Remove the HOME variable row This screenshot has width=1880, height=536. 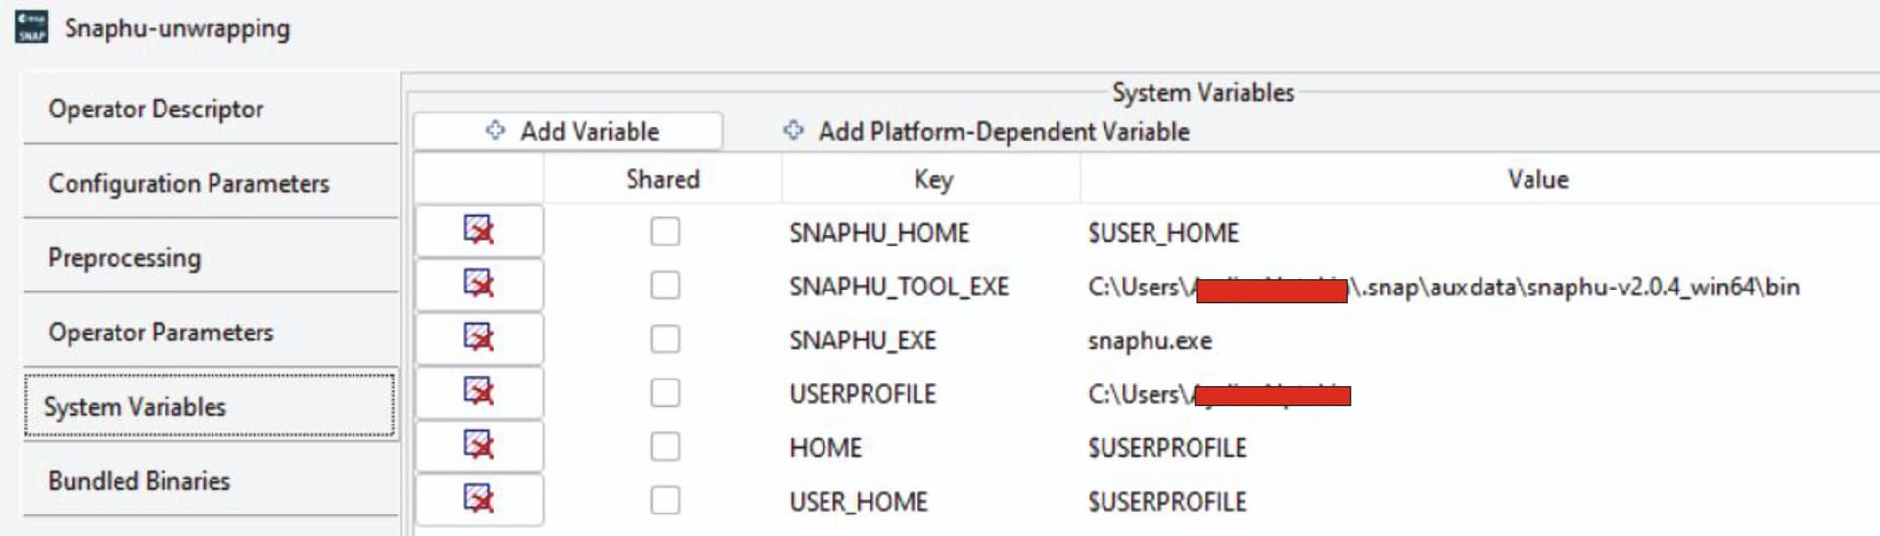pyautogui.click(x=479, y=446)
